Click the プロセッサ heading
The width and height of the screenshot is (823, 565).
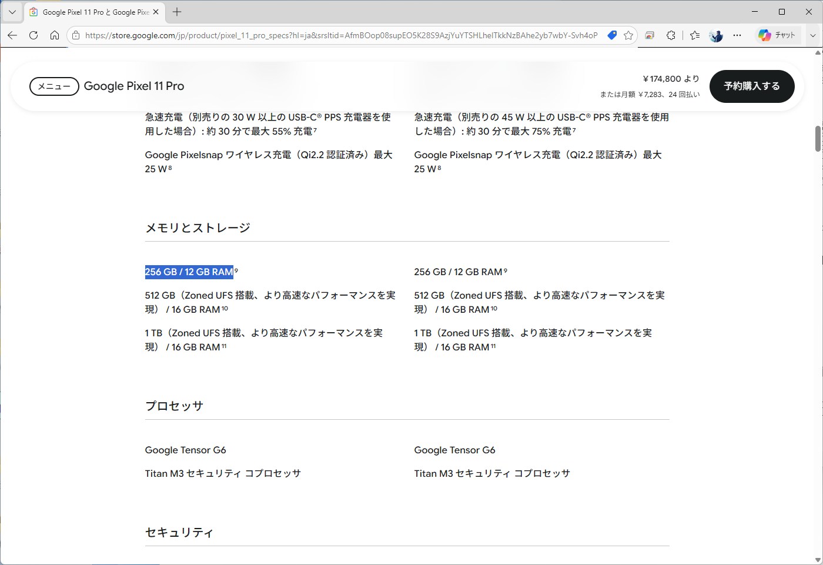click(x=174, y=406)
